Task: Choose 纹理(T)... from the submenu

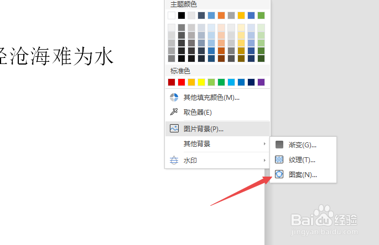Action: [303, 159]
